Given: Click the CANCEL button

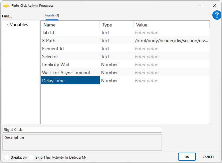Looking at the screenshot, I should [208, 157].
